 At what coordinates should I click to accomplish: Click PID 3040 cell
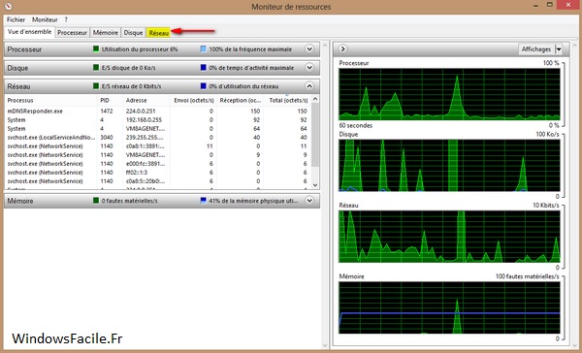107,138
